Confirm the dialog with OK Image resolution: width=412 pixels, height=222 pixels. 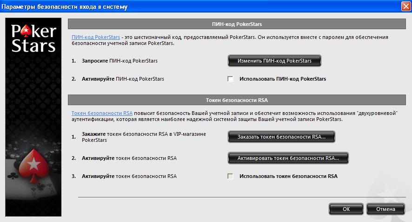346,209
